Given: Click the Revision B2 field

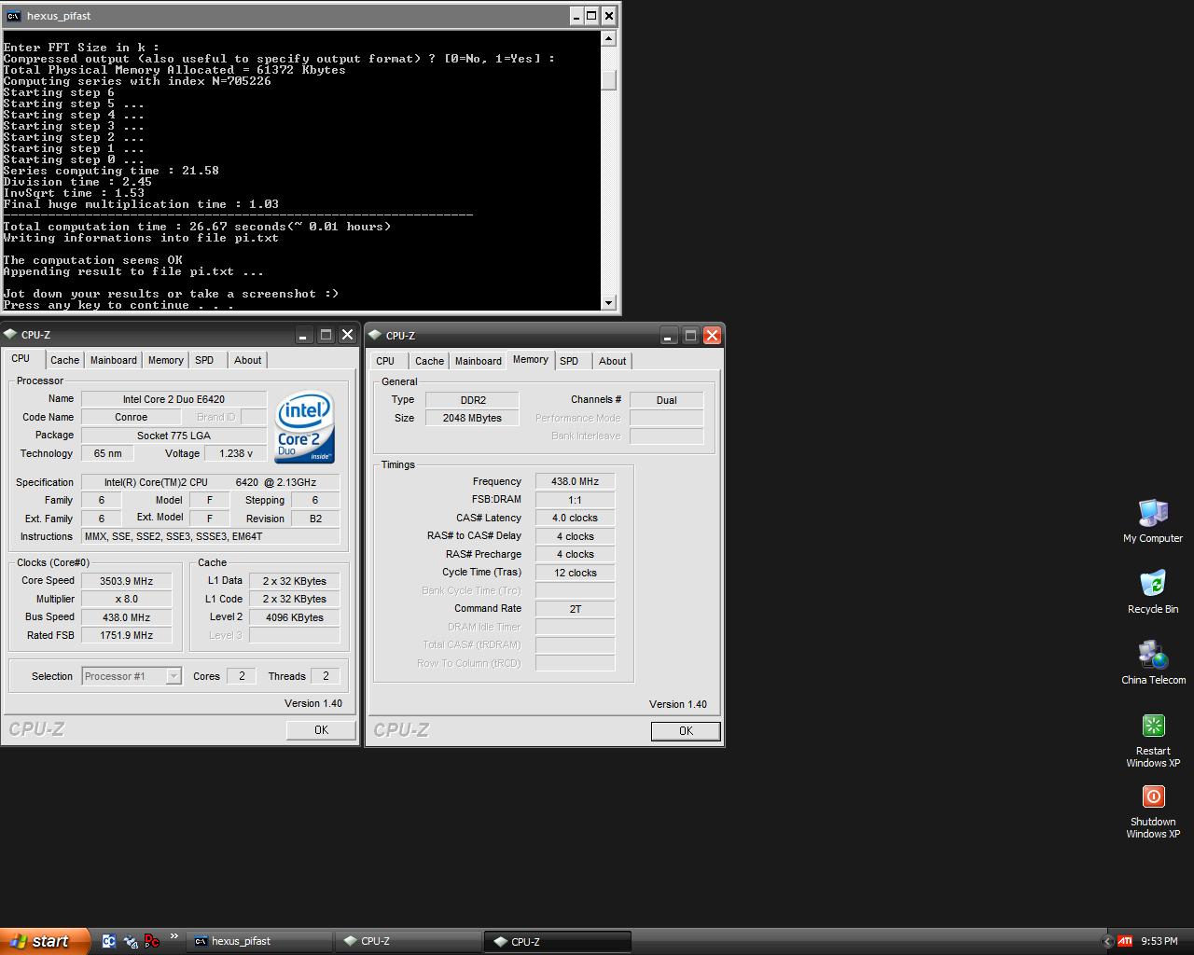Looking at the screenshot, I should 315,519.
